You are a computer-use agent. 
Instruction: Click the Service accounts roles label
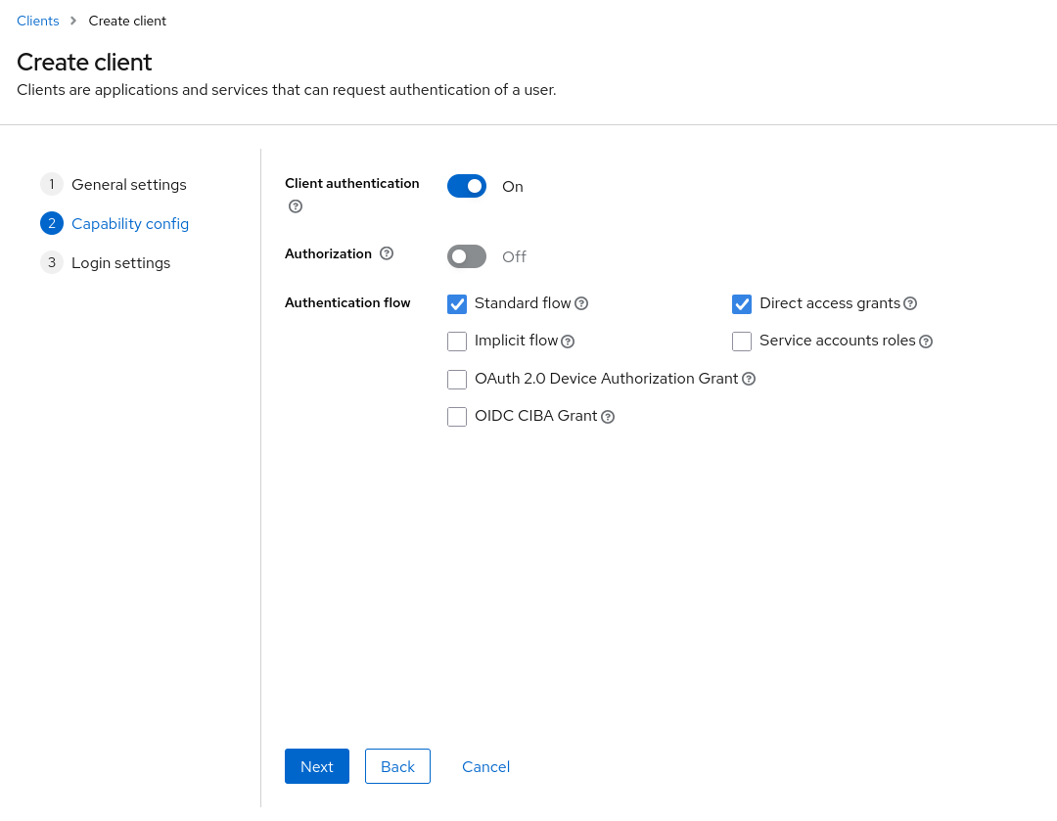pos(837,341)
